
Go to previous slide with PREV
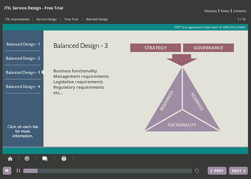click(217, 171)
